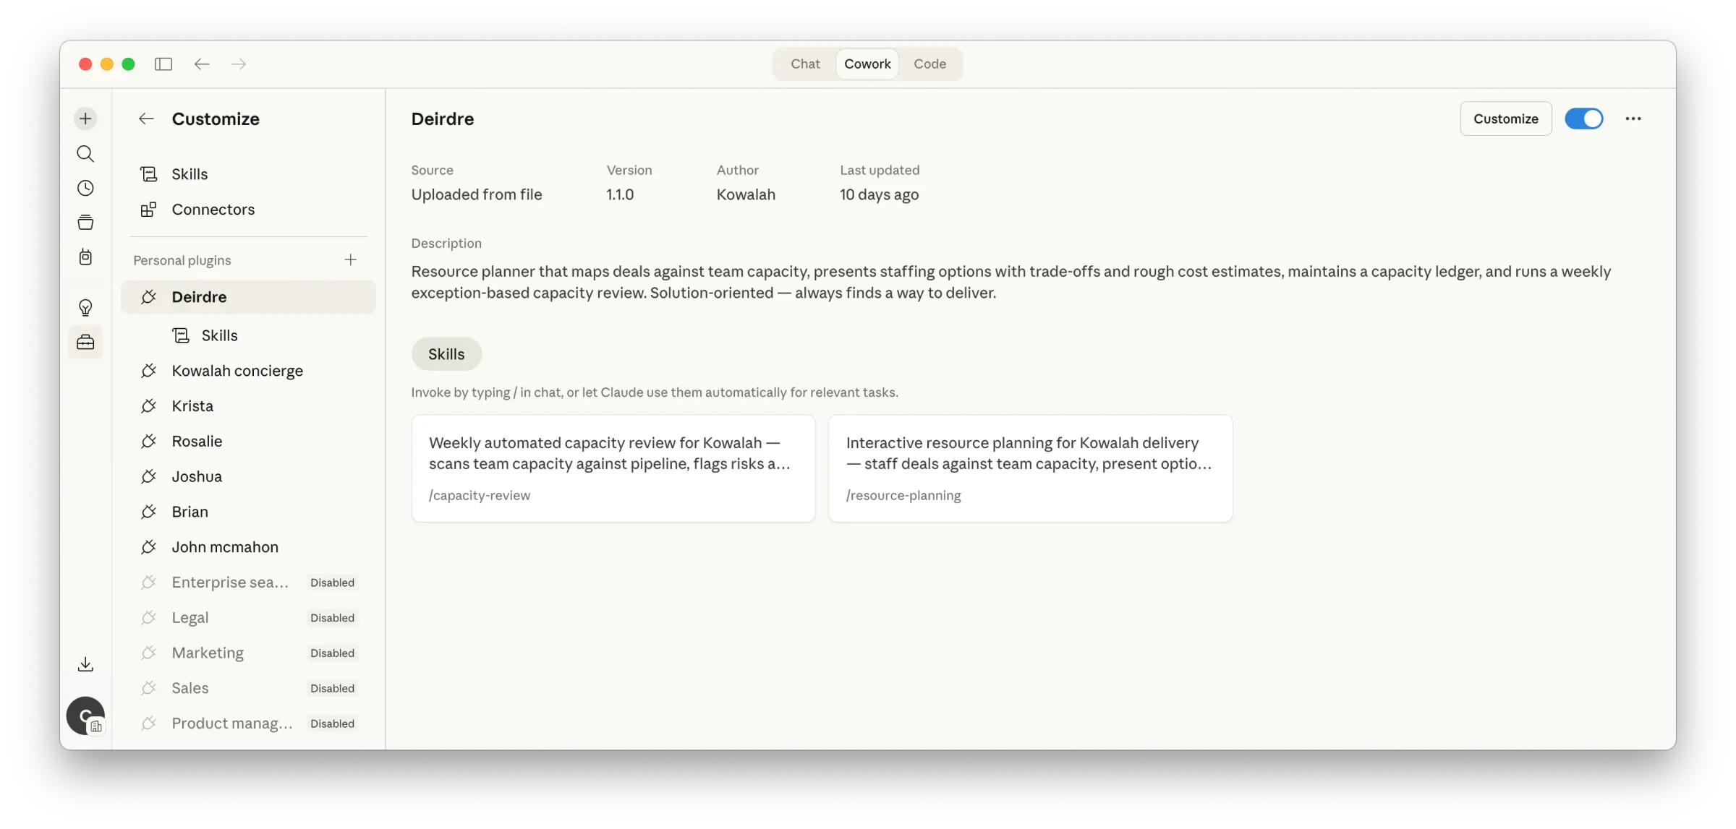Select the search icon in the sidebar
Viewport: 1736px width, 829px height.
(85, 153)
